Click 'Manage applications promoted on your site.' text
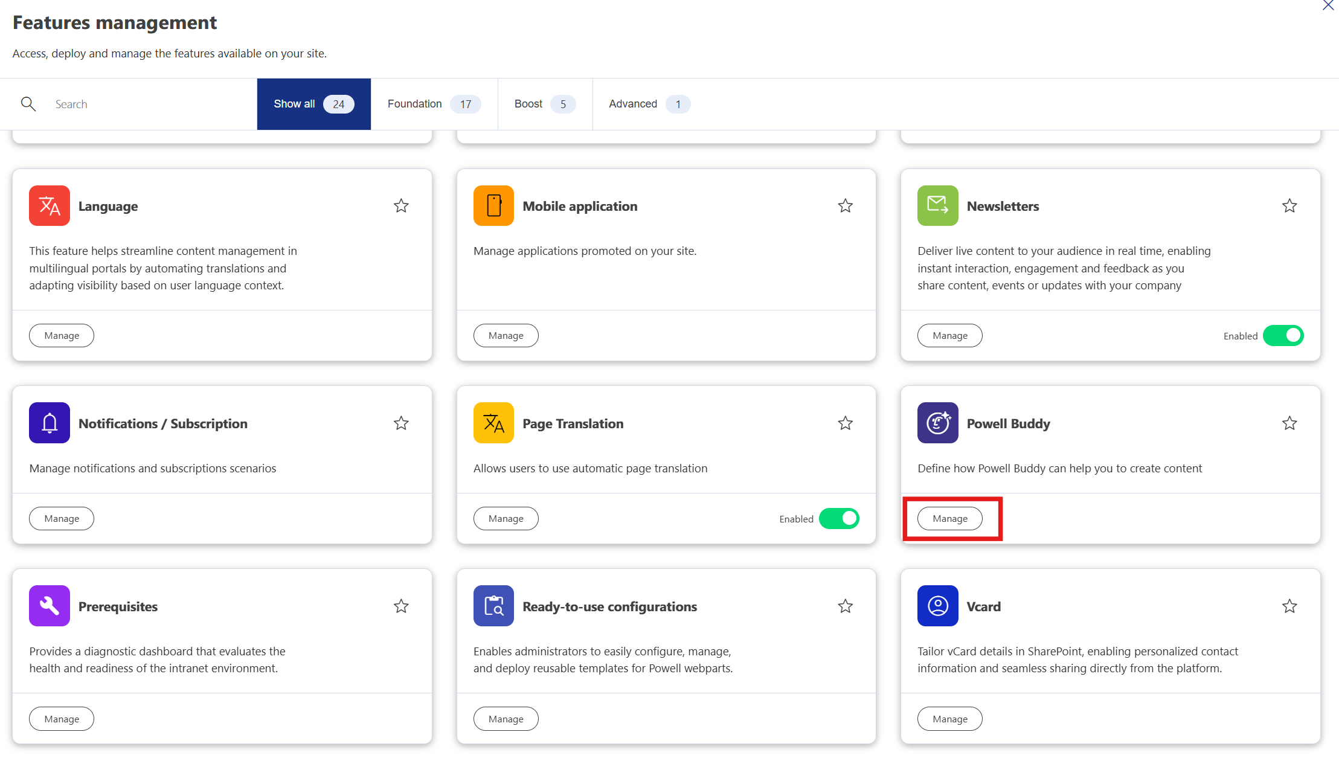Image resolution: width=1339 pixels, height=761 pixels. pos(585,251)
